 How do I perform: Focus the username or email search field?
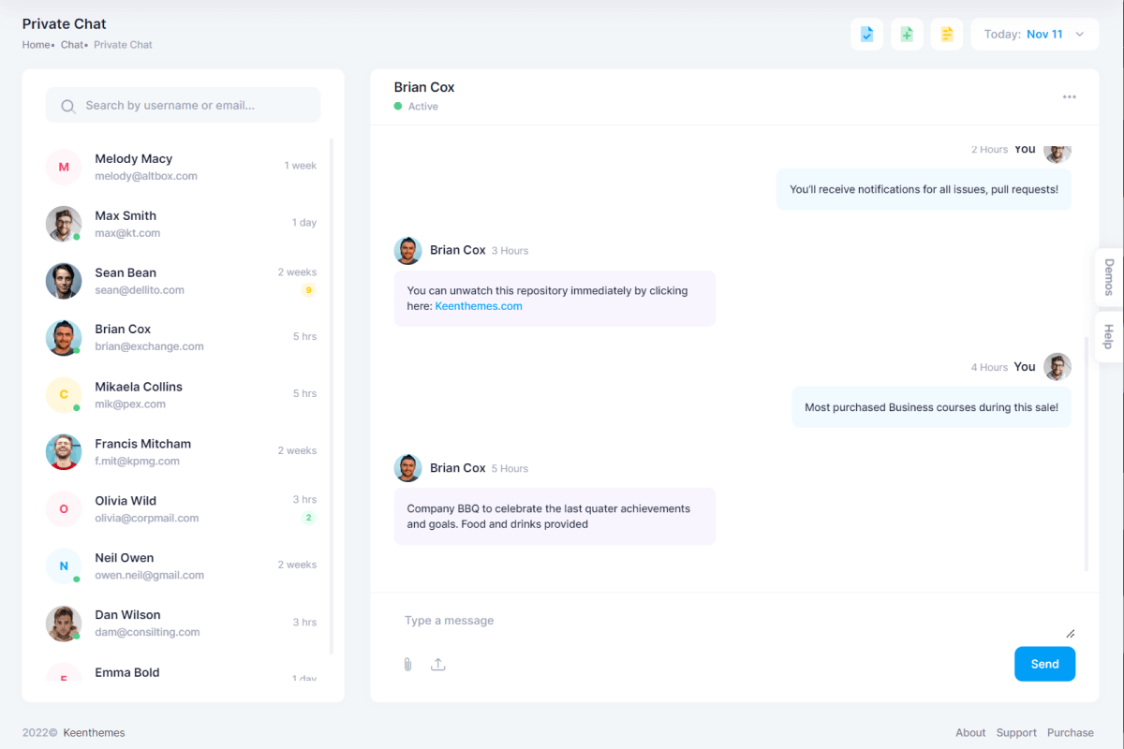coord(197,106)
